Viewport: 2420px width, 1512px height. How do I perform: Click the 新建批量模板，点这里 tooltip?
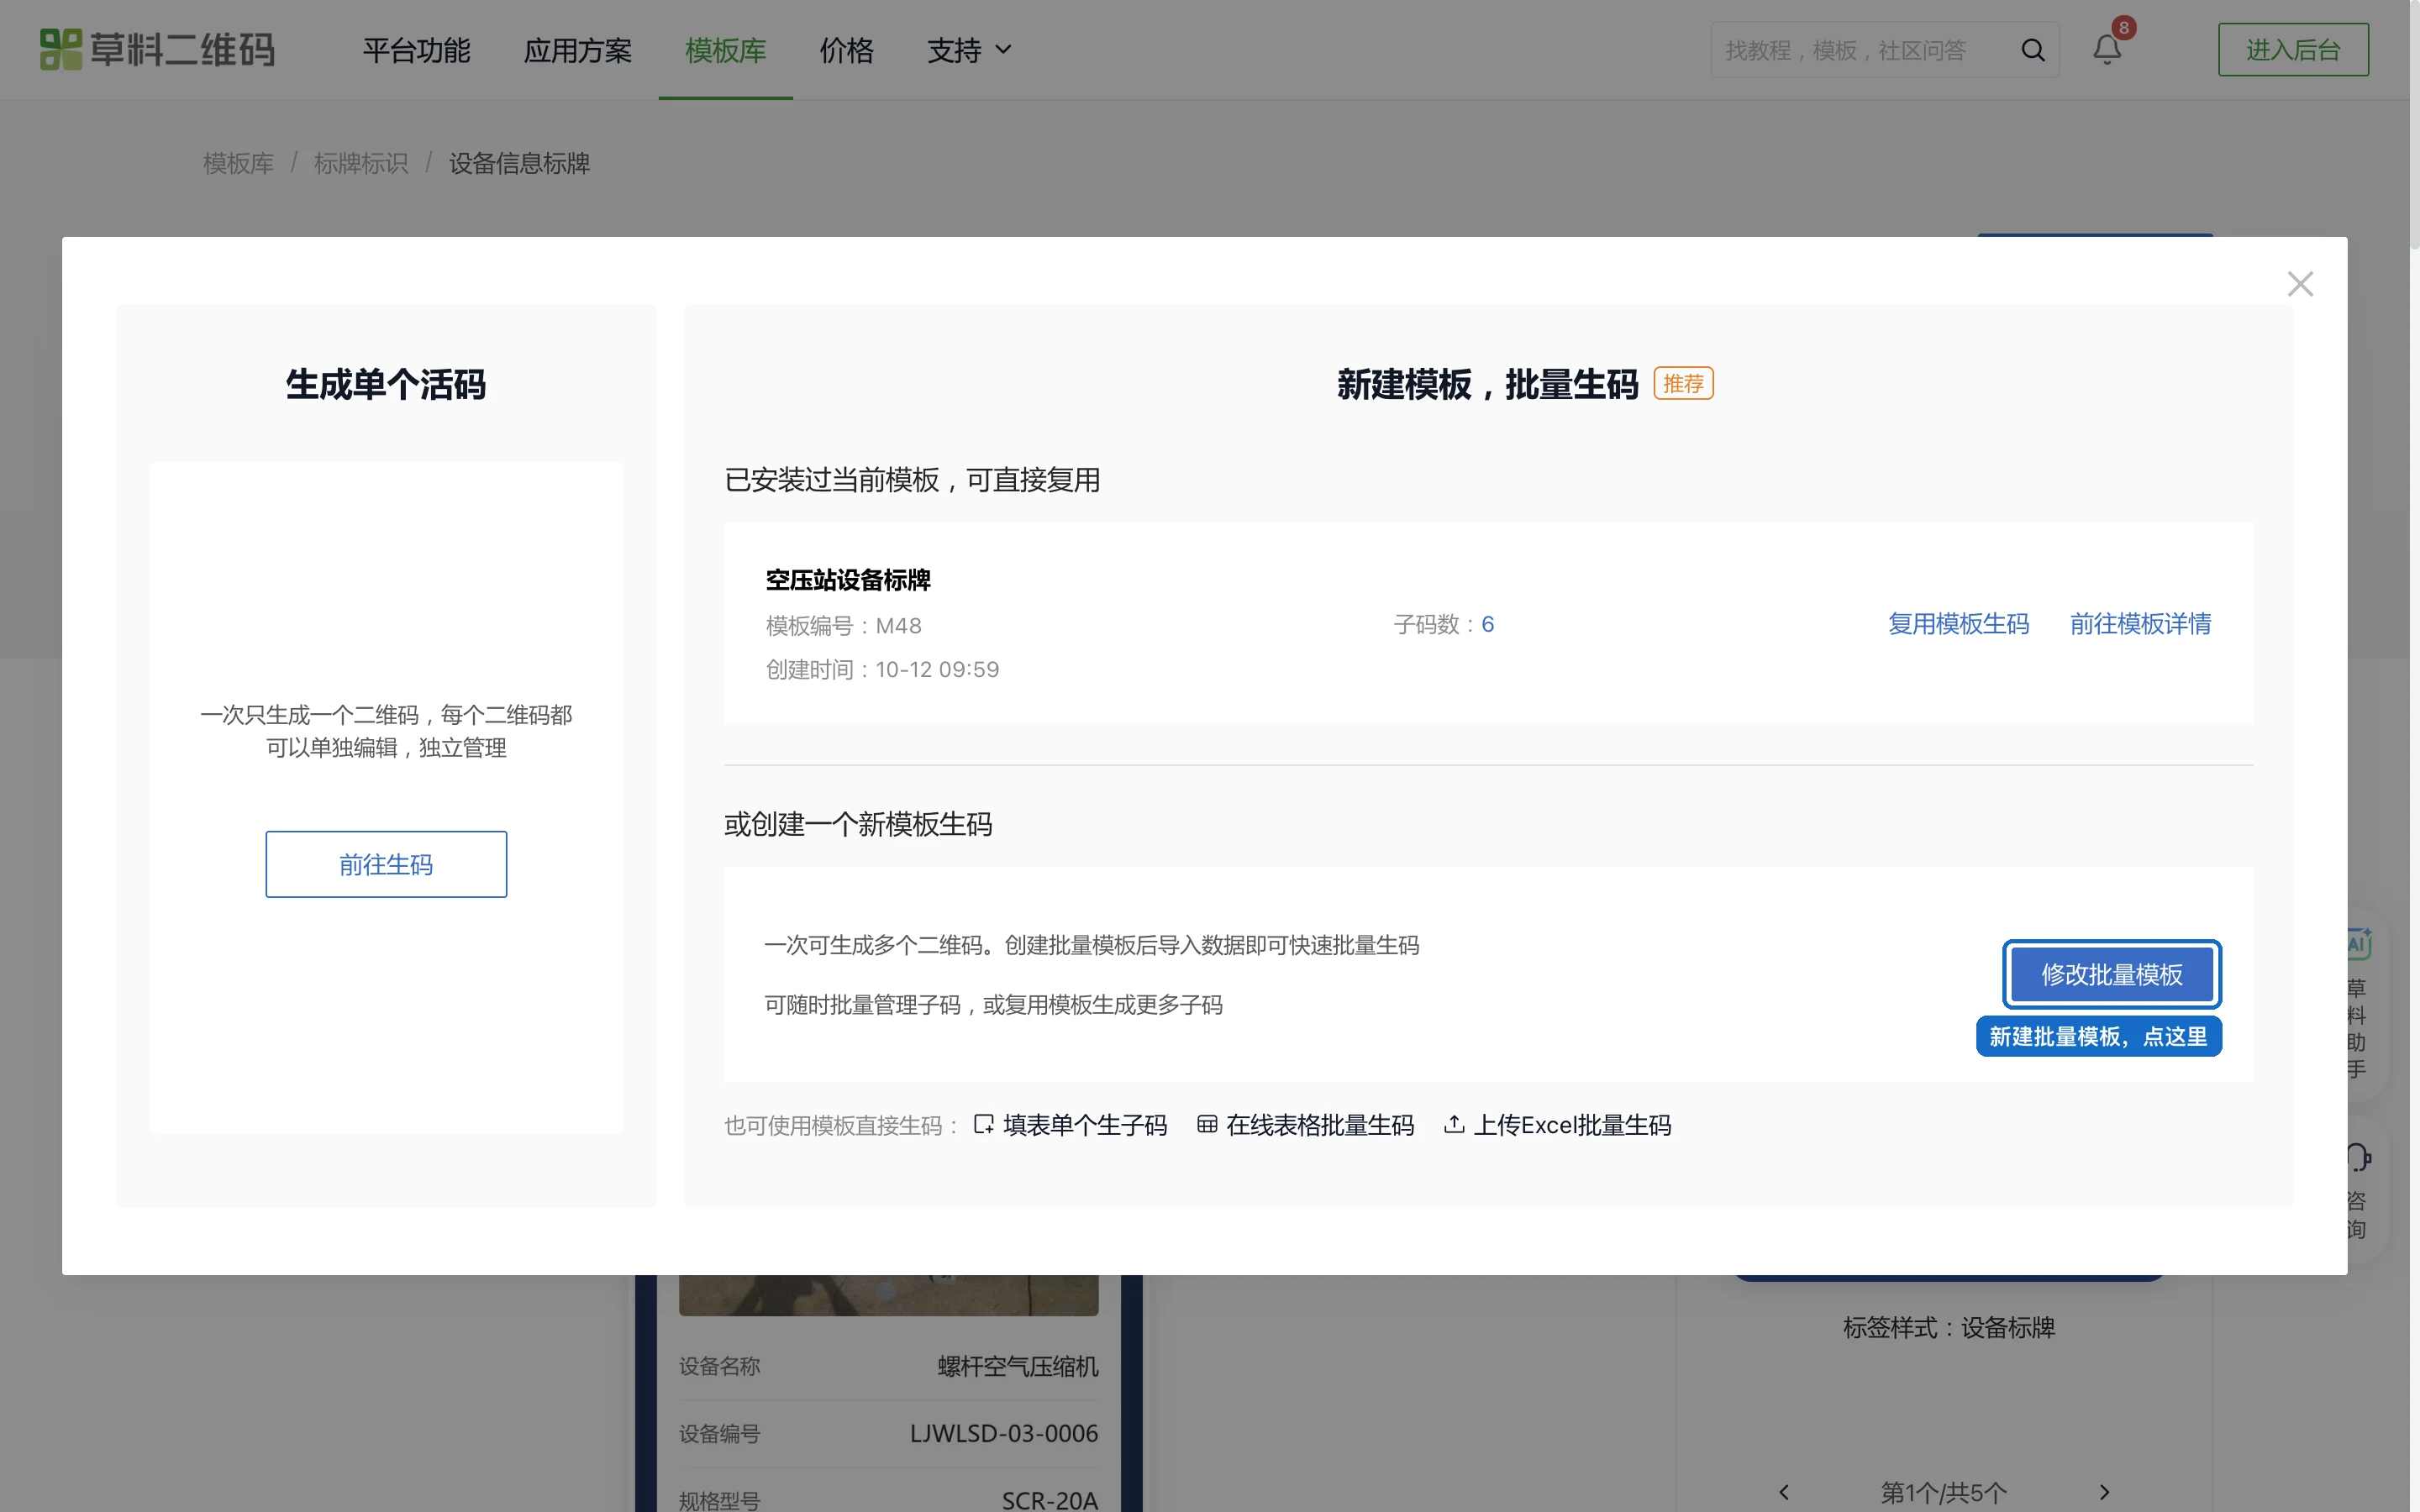[2098, 1036]
